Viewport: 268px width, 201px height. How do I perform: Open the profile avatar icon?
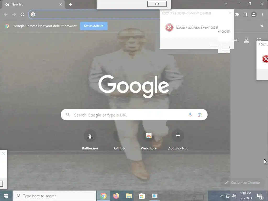click(254, 15)
